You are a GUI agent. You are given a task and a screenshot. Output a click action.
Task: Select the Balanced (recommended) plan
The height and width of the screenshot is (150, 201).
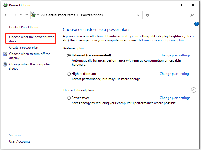click(x=69, y=55)
